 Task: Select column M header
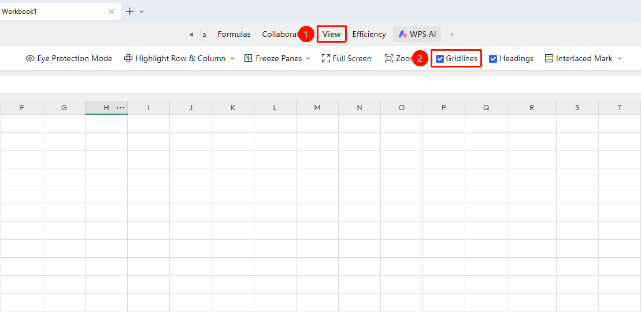pos(317,108)
